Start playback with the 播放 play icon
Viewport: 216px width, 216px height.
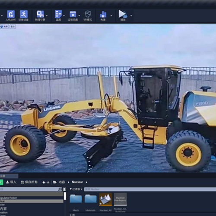[x=123, y=14]
